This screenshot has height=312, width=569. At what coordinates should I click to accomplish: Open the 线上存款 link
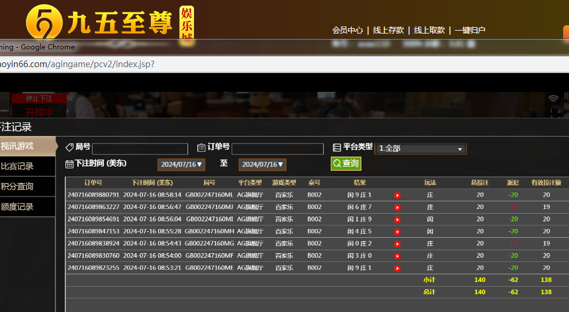[389, 30]
